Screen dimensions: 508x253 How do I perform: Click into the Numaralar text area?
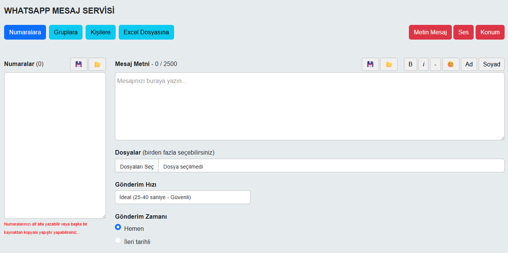[55, 145]
